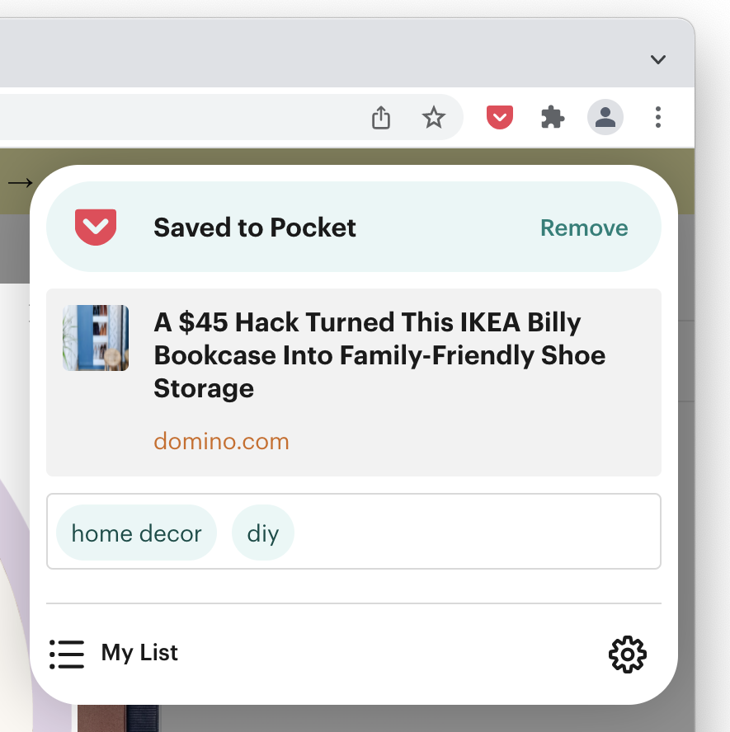Click Remove to unsave from Pocket
The width and height of the screenshot is (730, 732).
pos(584,228)
